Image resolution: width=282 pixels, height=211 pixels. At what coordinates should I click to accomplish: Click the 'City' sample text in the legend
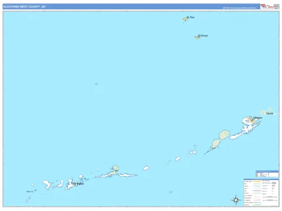click(274, 183)
